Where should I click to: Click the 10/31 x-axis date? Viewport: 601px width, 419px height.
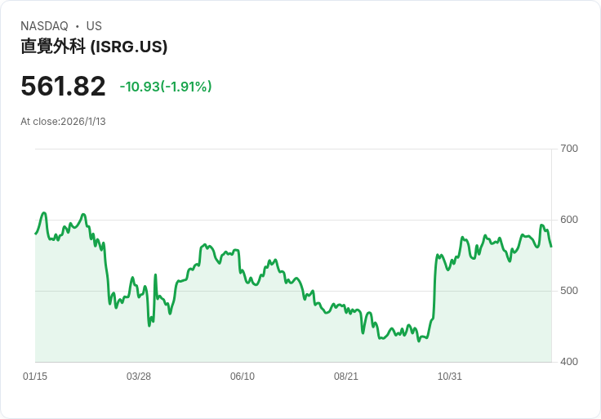(x=450, y=377)
